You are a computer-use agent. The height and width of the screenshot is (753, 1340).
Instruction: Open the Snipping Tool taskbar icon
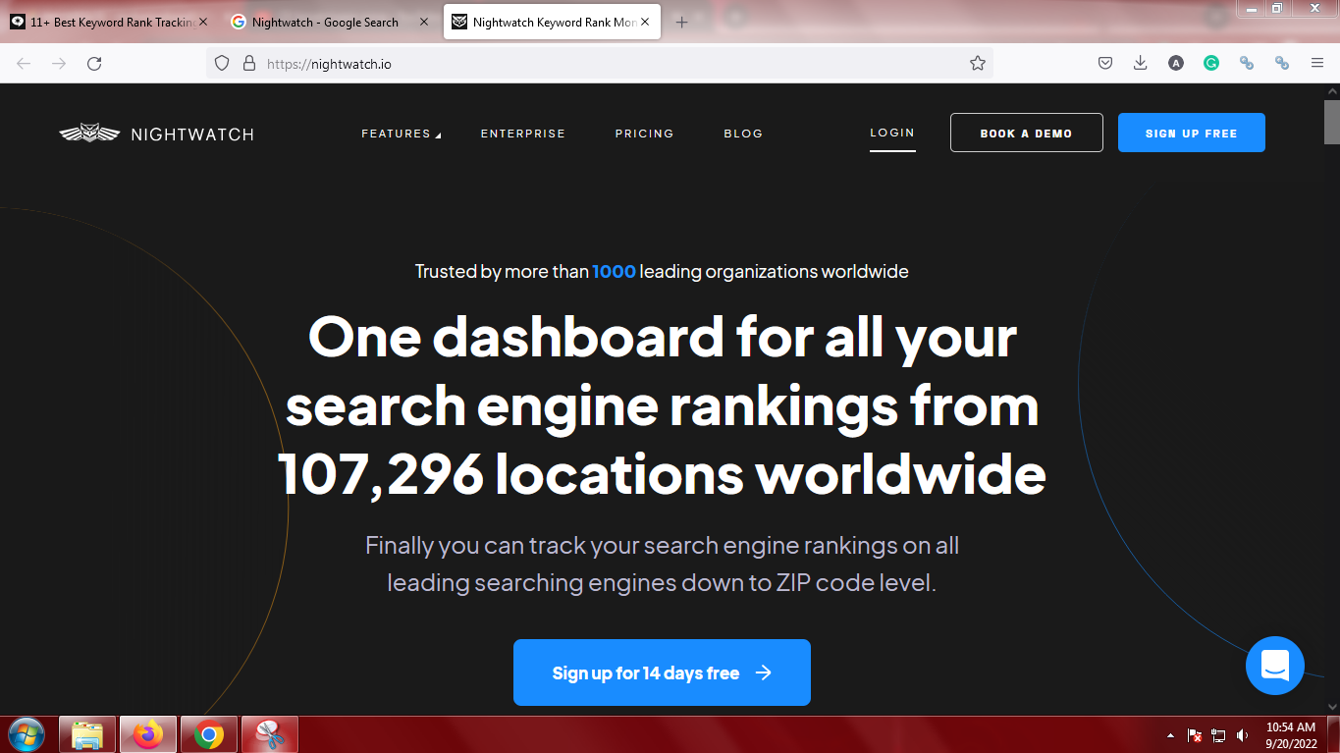coord(269,734)
